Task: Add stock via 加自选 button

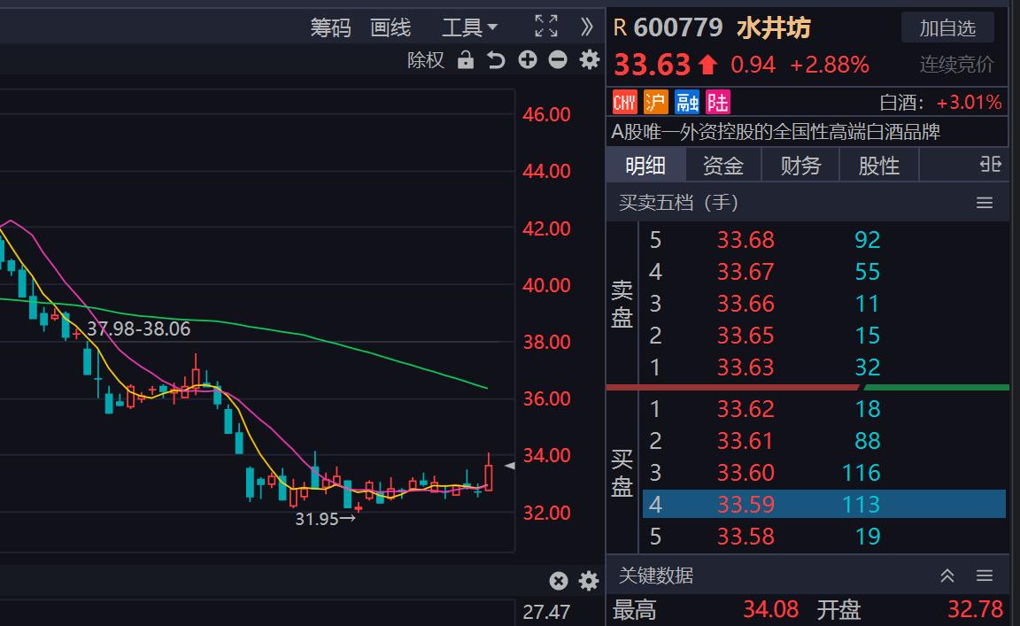Action: pos(947,28)
